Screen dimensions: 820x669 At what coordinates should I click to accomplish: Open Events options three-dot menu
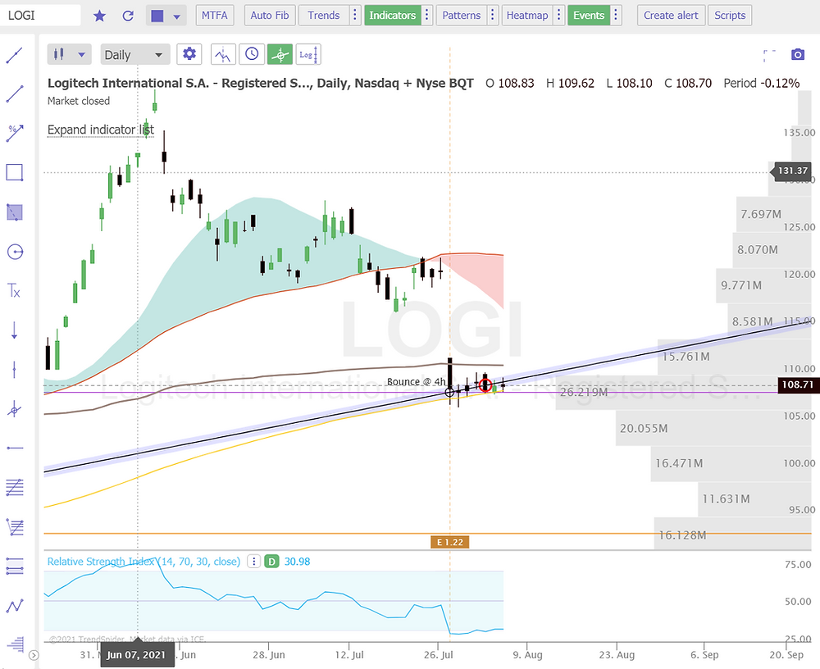click(x=616, y=16)
